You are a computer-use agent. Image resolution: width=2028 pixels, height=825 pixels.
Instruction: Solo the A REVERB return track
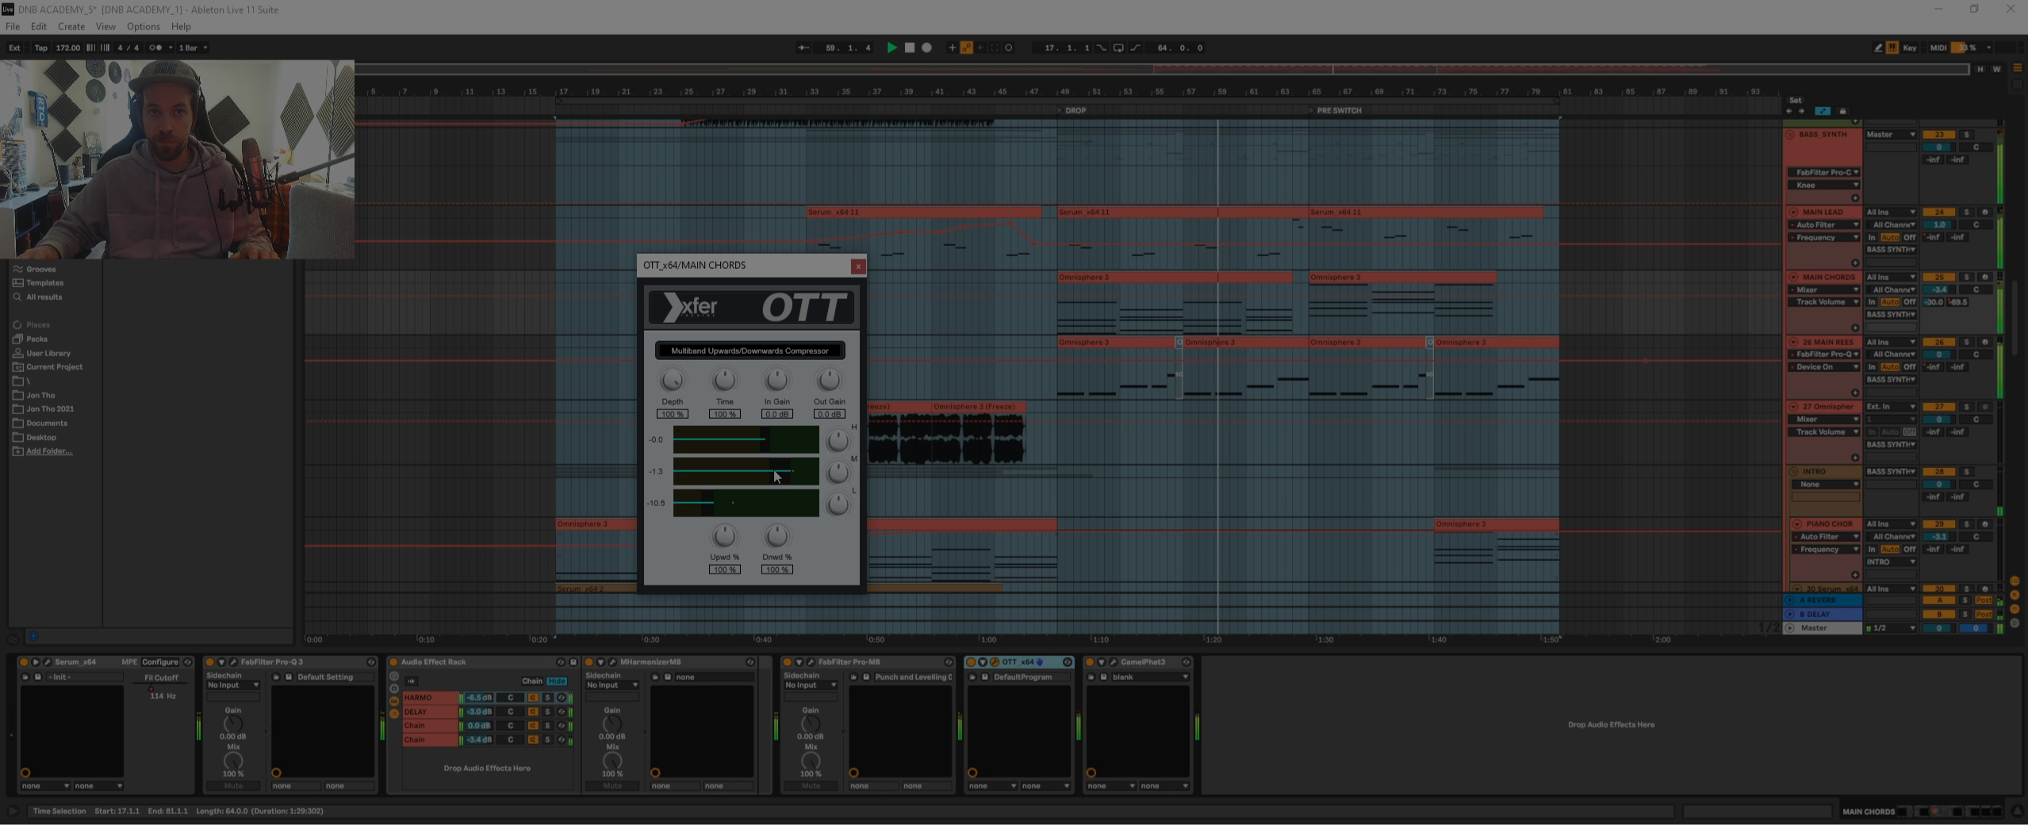click(x=1965, y=601)
